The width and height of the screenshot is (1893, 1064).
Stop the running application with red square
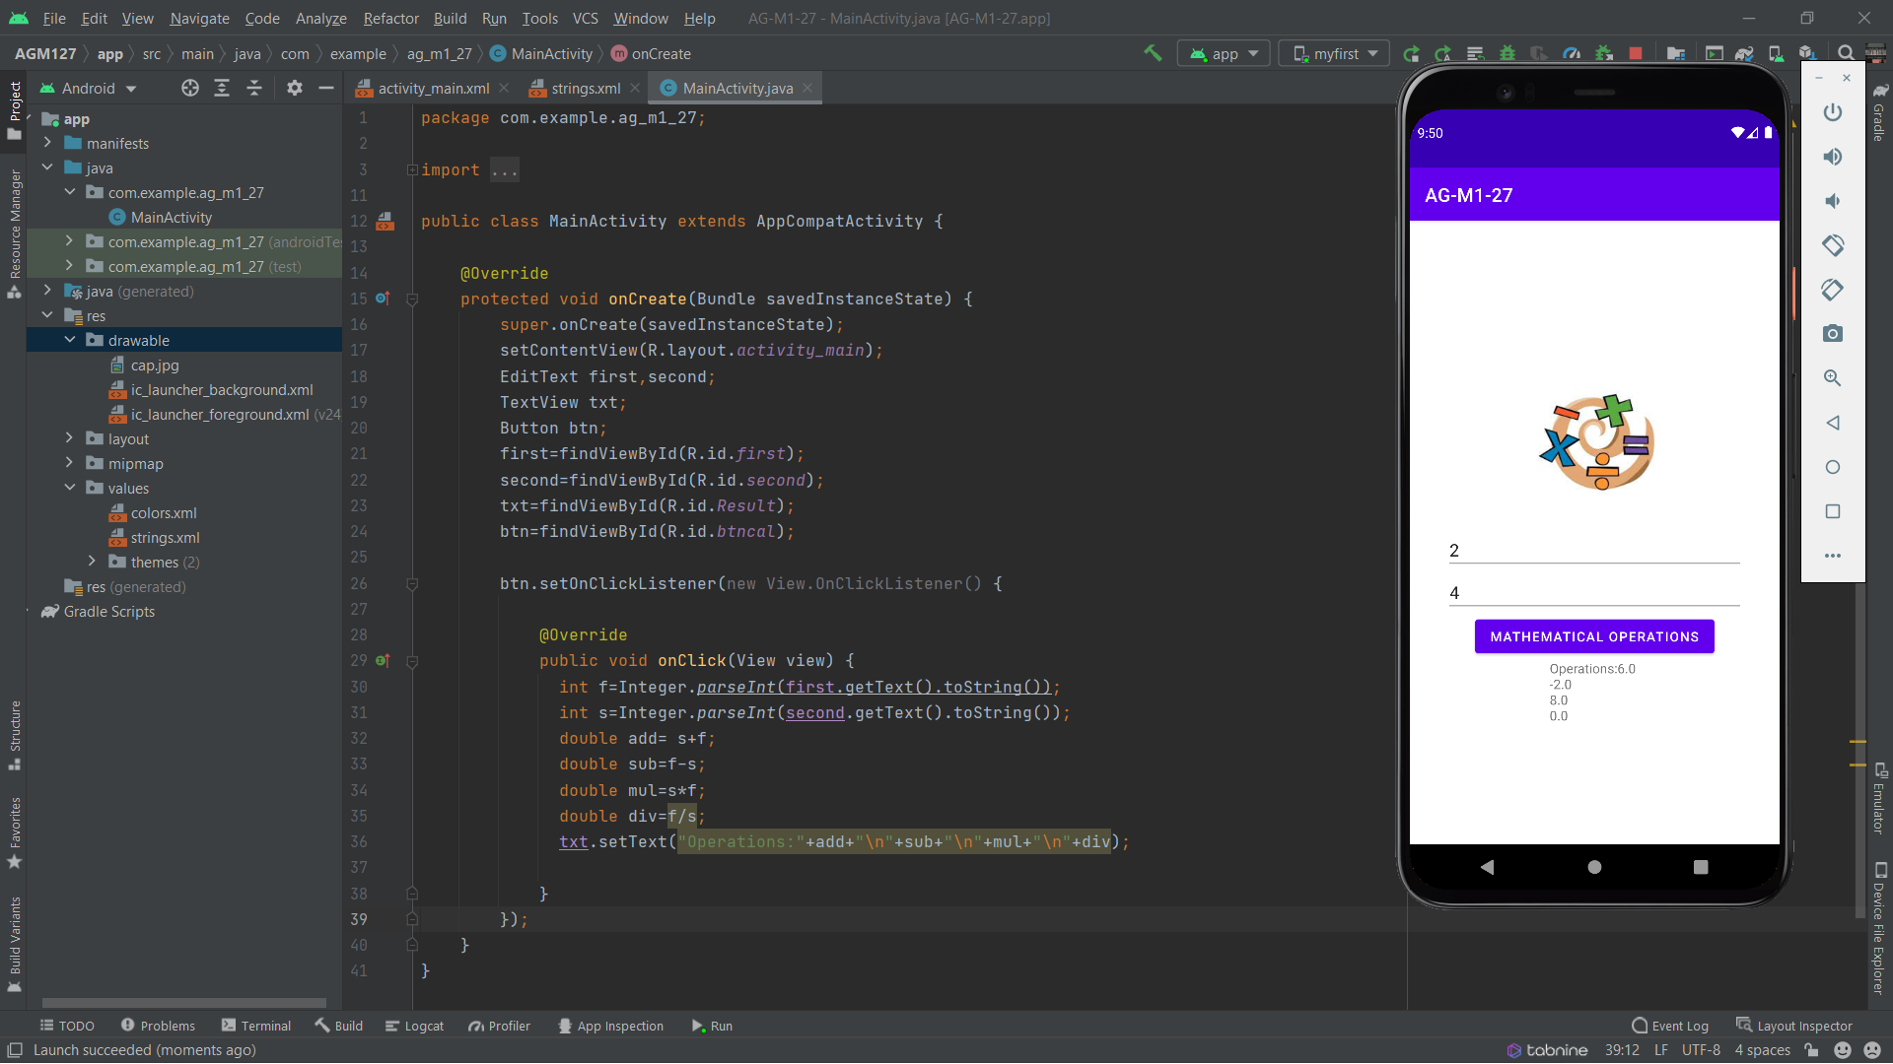pyautogui.click(x=1636, y=53)
